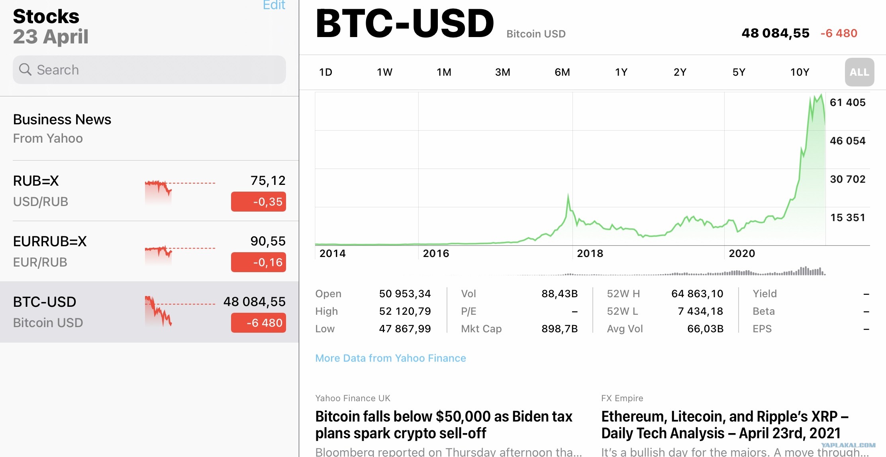
Task: Open More Data from Yahoo Finance
Action: tap(390, 358)
